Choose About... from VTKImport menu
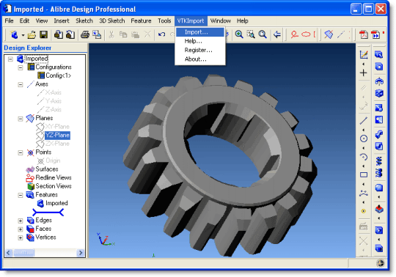The height and width of the screenshot is (277, 396). (200, 59)
